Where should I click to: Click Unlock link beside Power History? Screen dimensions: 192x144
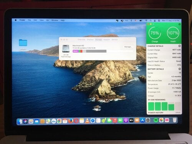(x=178, y=113)
